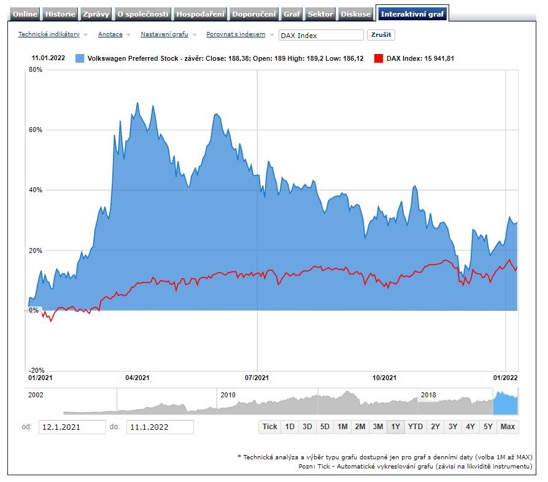
Task: Choose the YTD range button
Action: tap(415, 427)
